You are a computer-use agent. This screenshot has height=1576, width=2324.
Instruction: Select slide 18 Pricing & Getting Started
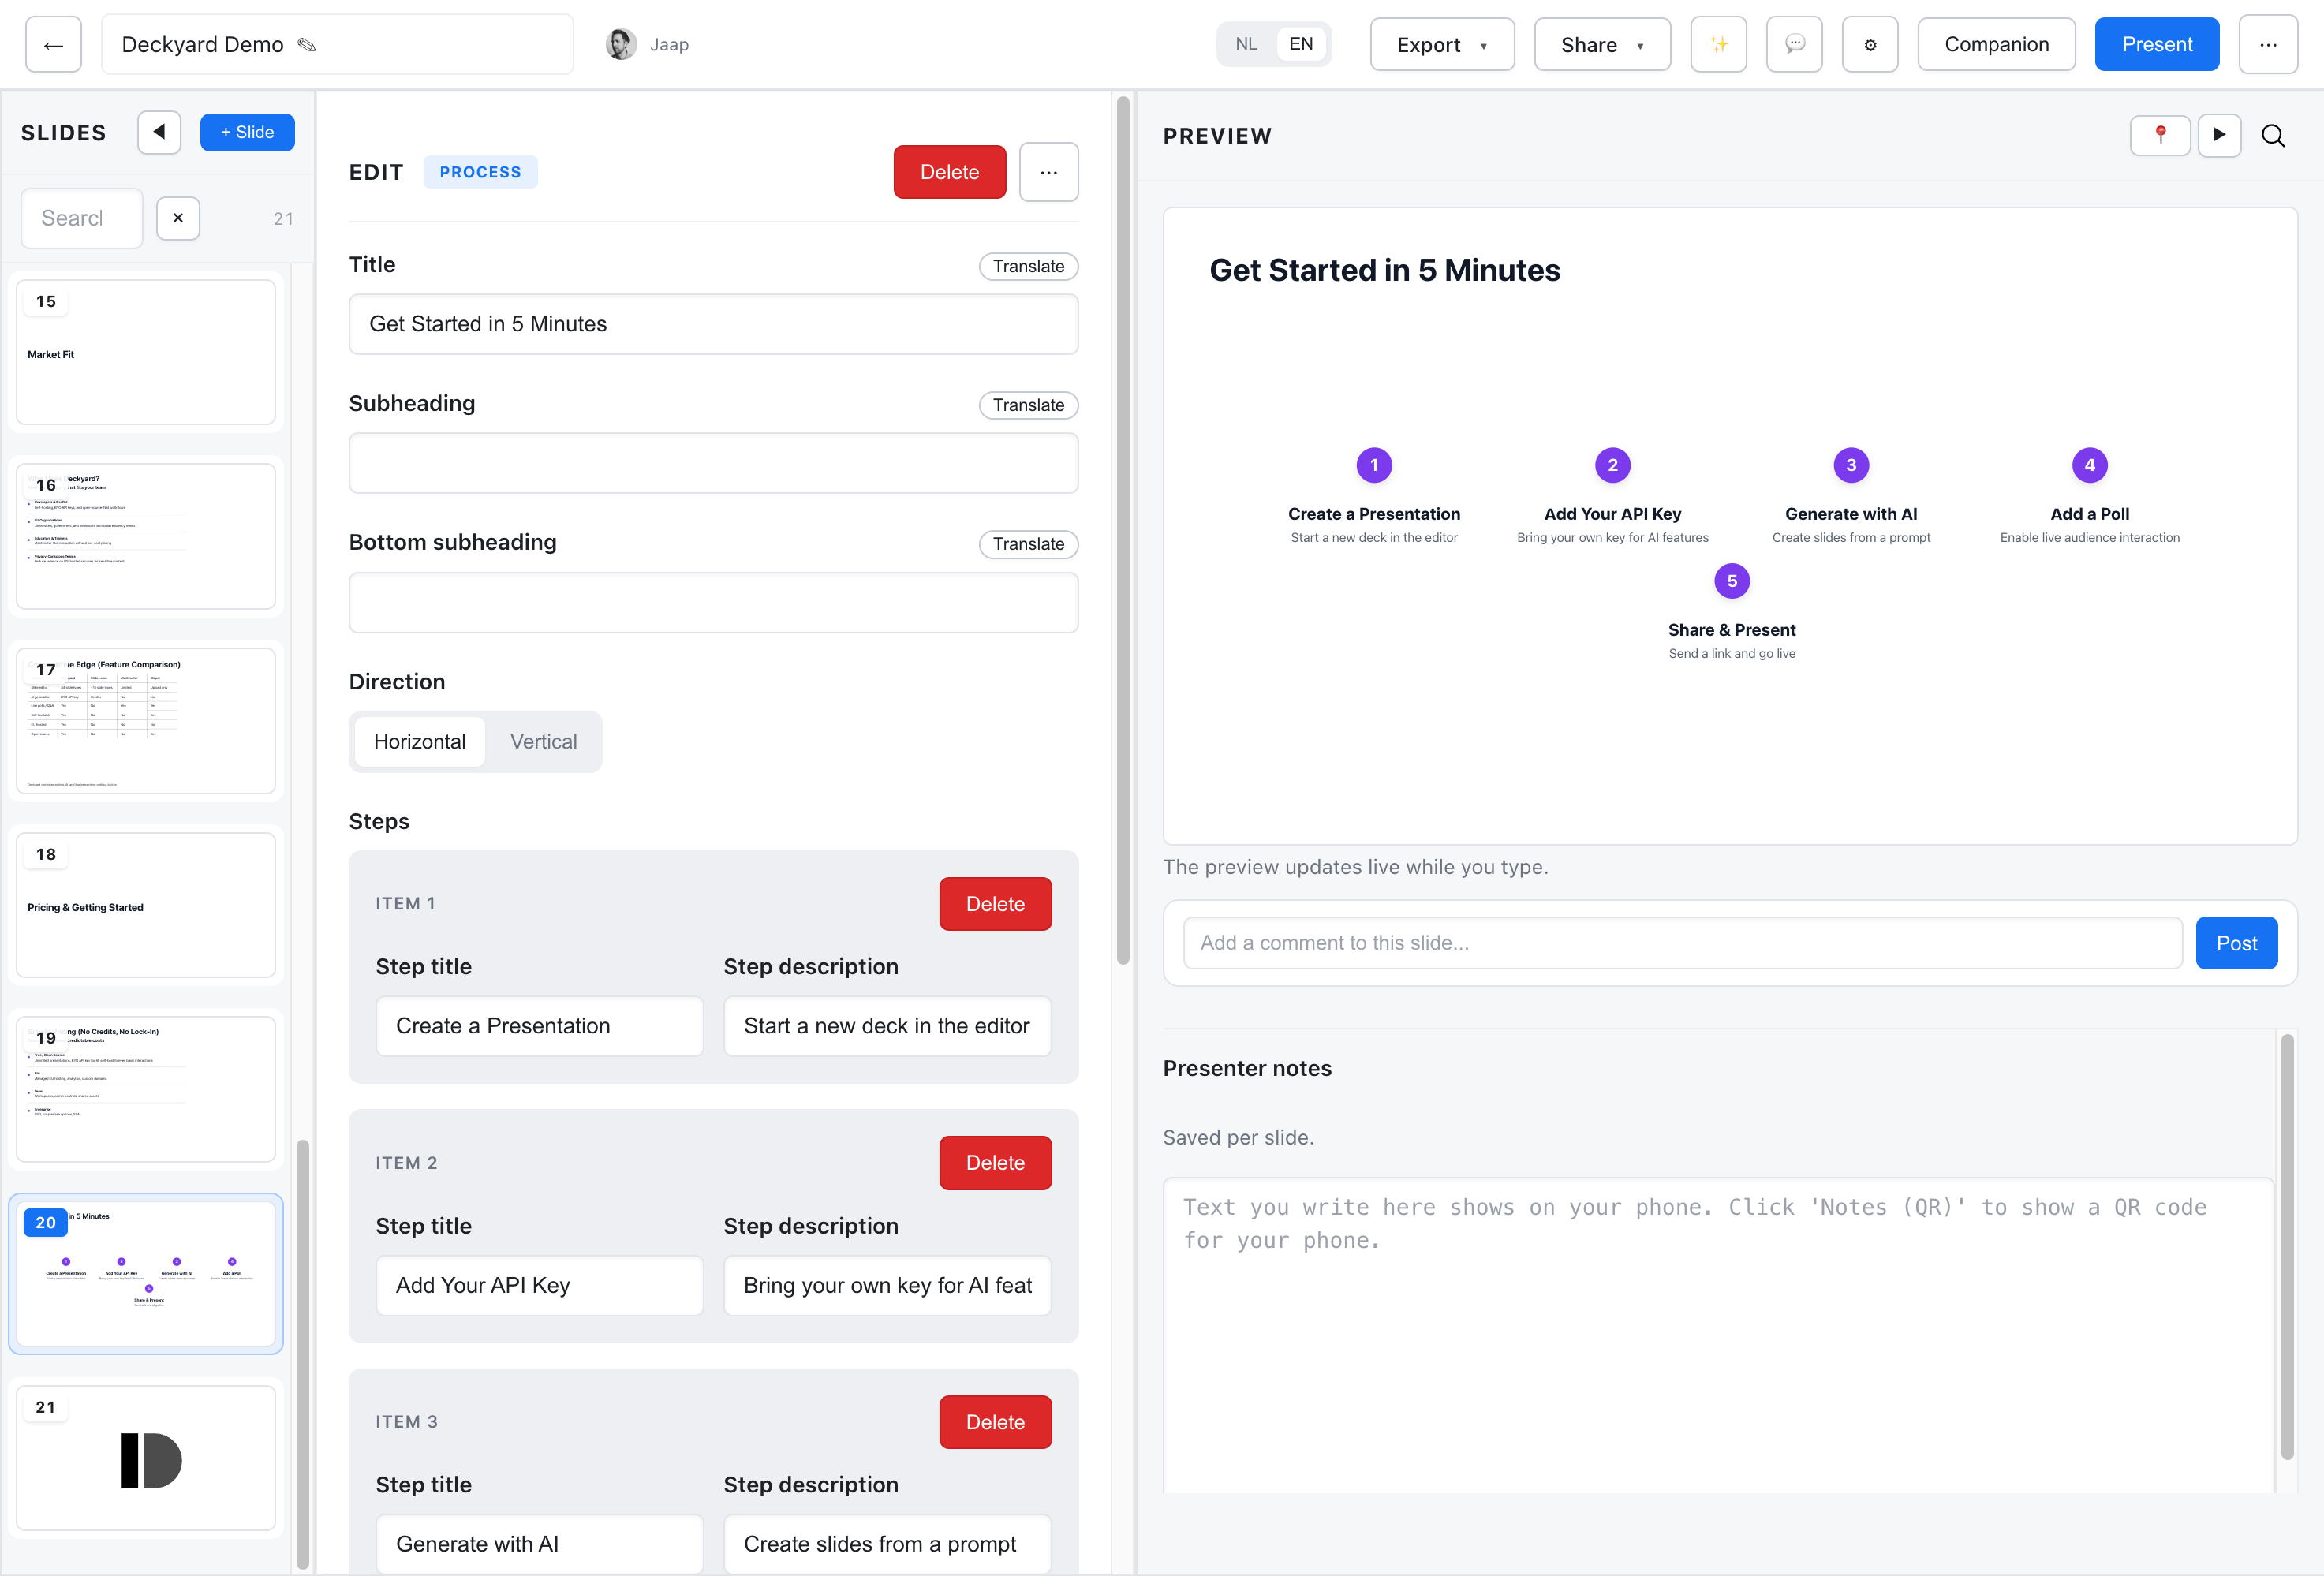point(146,905)
